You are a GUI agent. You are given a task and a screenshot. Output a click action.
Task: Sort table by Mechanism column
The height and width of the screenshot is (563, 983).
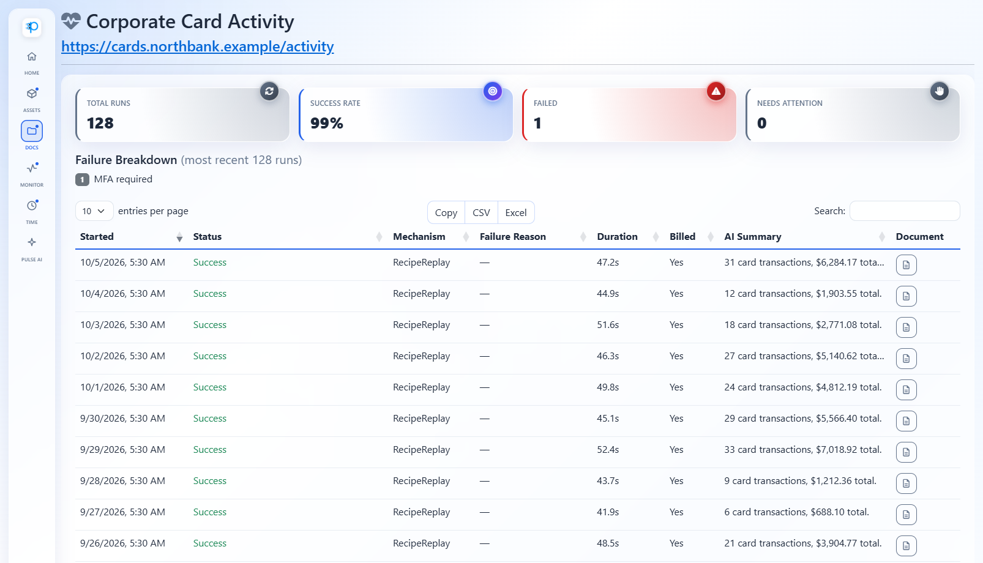click(x=432, y=237)
